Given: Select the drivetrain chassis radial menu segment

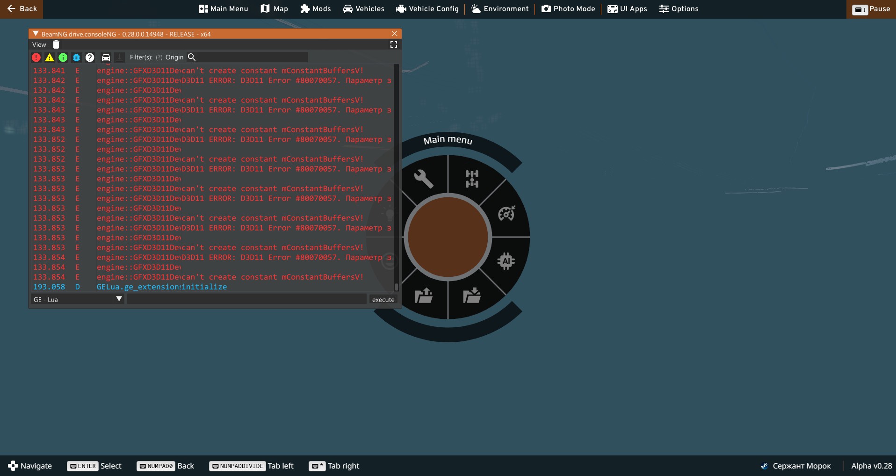Looking at the screenshot, I should (x=472, y=179).
